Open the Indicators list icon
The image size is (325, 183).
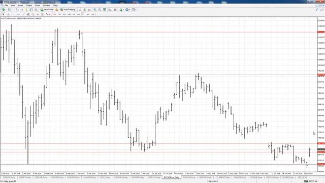click(x=121, y=10)
